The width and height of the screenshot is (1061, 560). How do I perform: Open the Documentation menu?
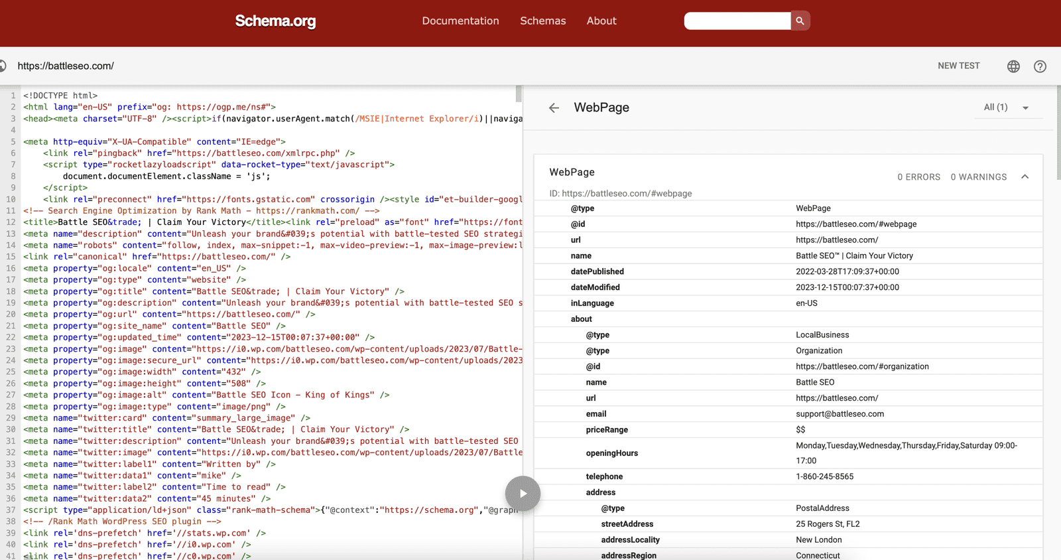[460, 21]
